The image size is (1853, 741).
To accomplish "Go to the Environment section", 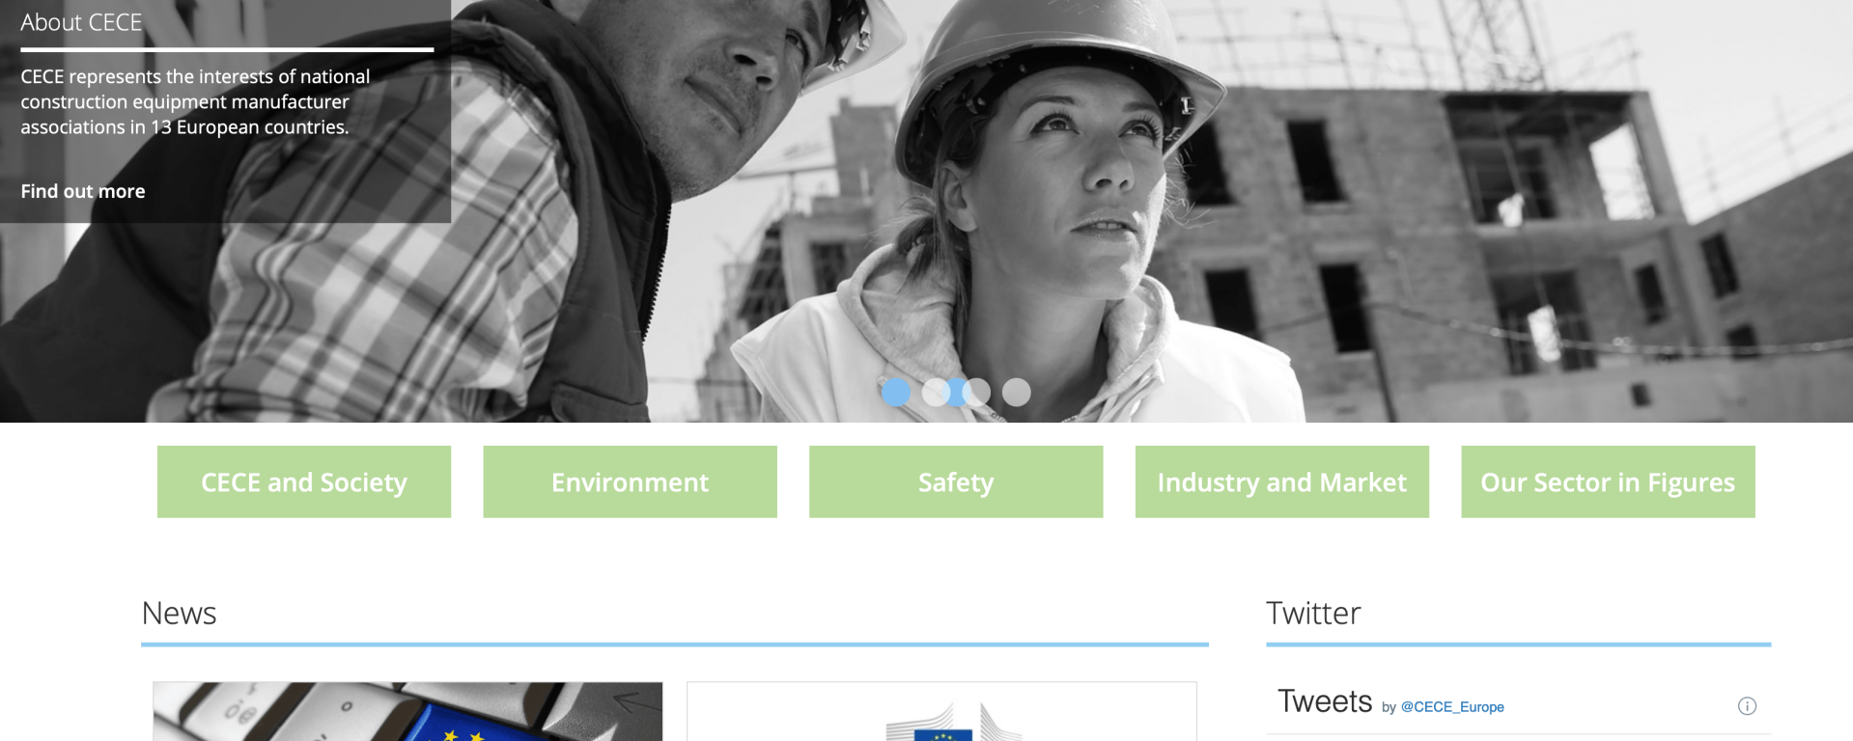I will point(630,481).
